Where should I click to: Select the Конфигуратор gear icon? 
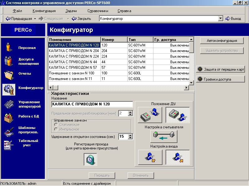click(9, 90)
